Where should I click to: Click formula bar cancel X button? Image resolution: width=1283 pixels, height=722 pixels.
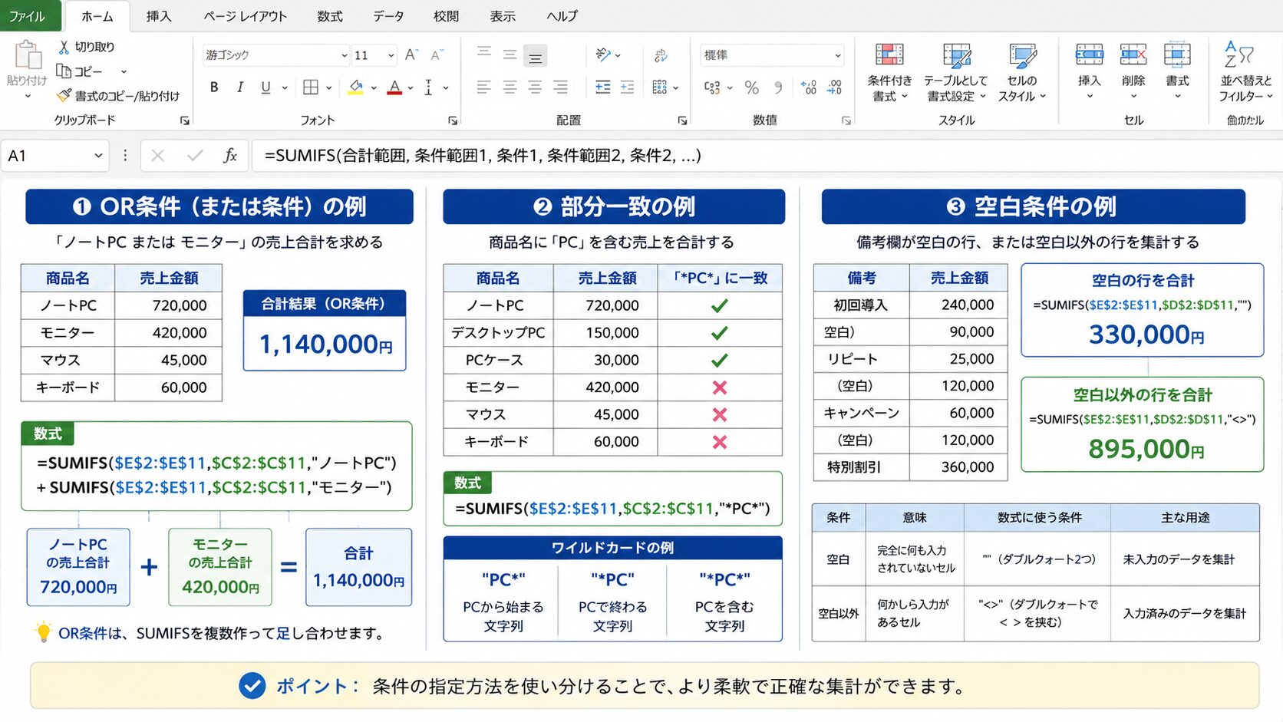pos(158,156)
